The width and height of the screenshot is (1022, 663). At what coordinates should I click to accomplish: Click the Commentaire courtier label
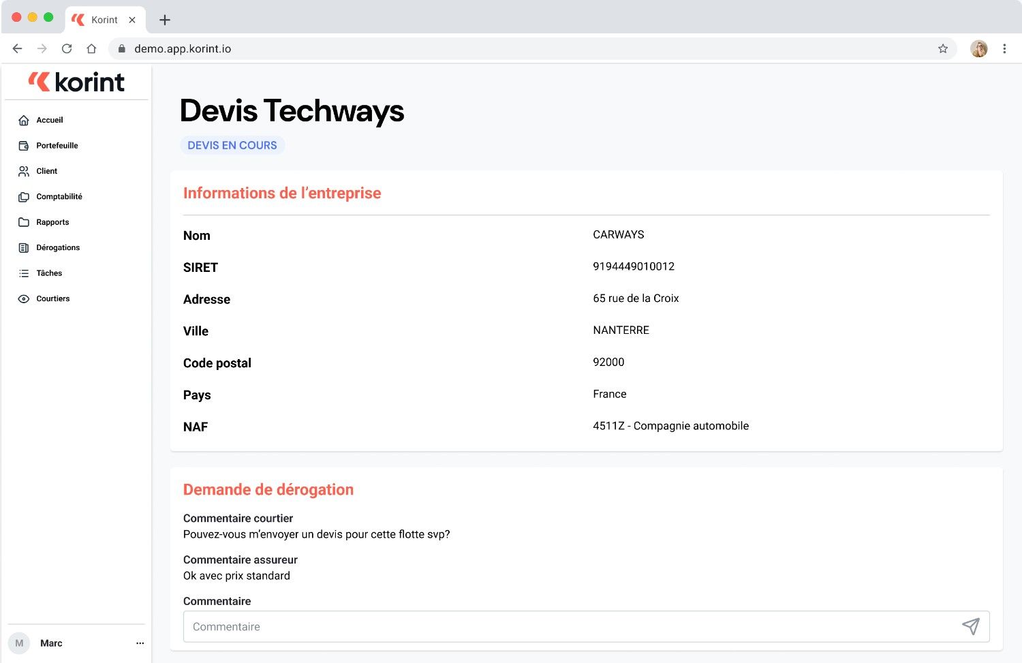pos(238,519)
